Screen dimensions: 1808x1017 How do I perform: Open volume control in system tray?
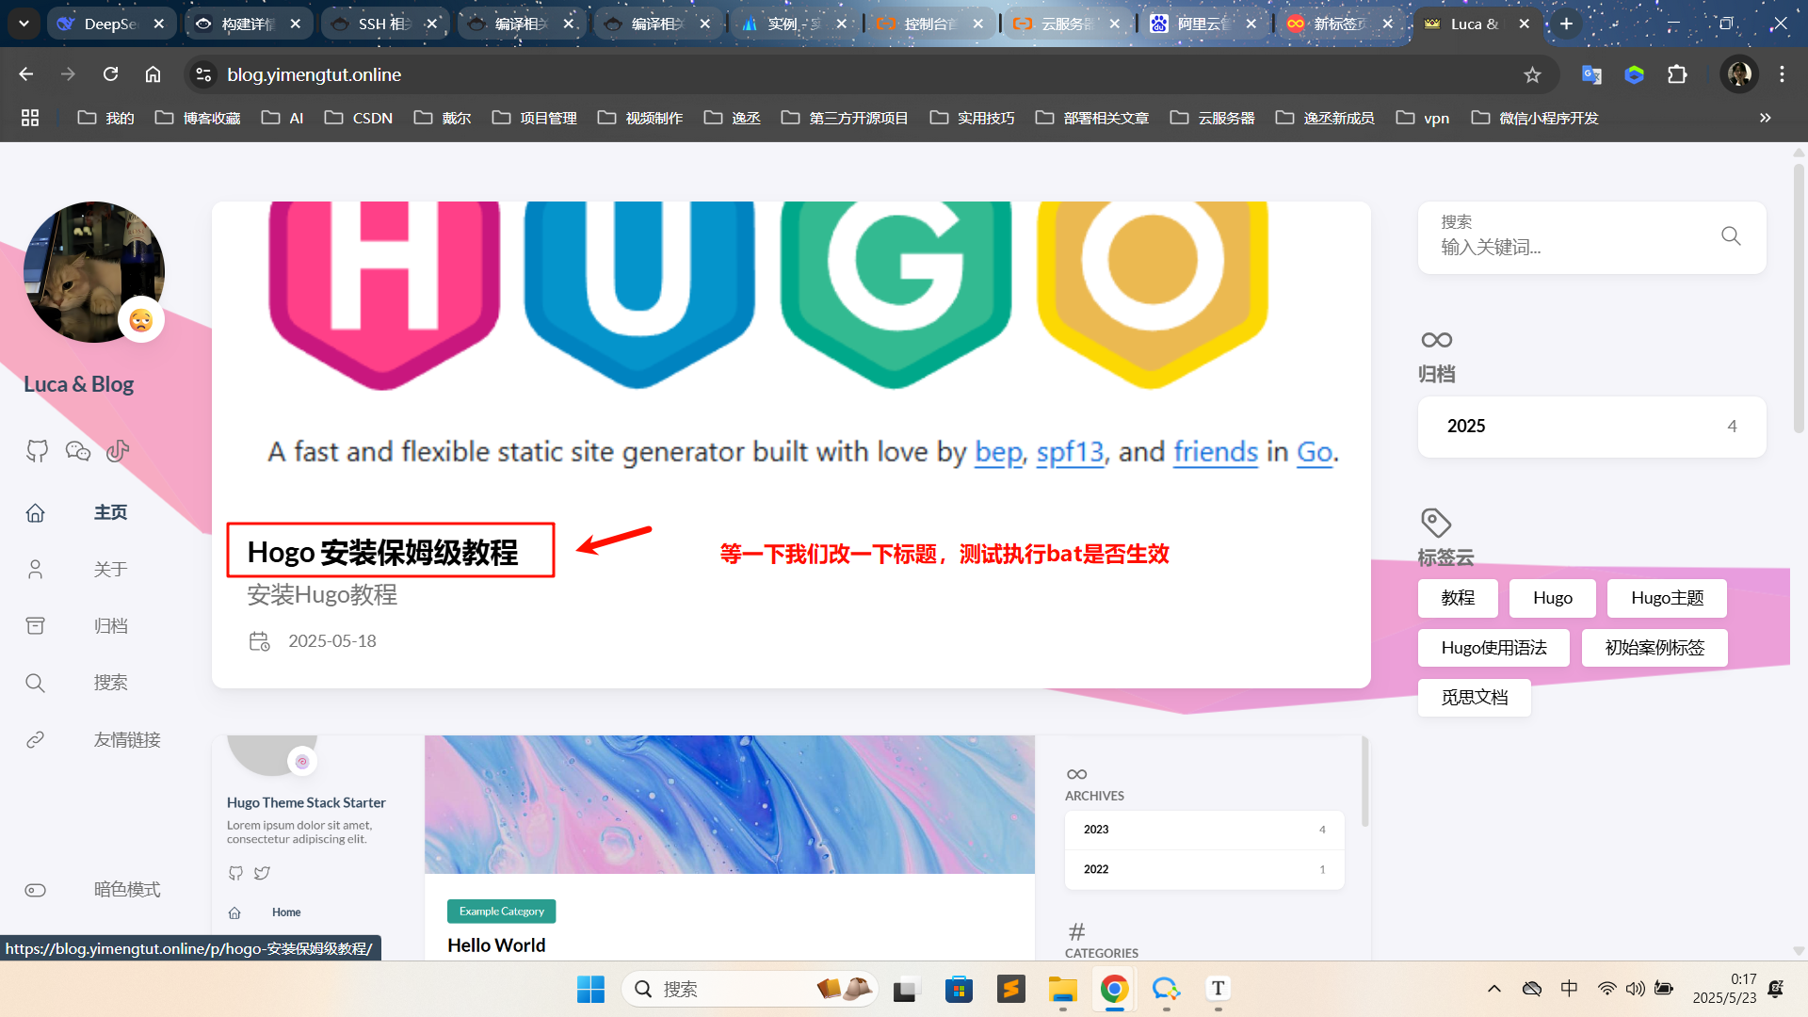tap(1635, 989)
